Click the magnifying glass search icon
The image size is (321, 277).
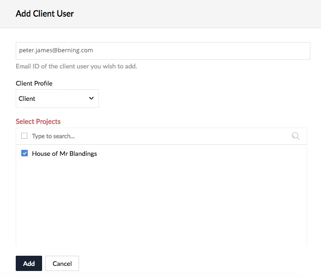(296, 136)
